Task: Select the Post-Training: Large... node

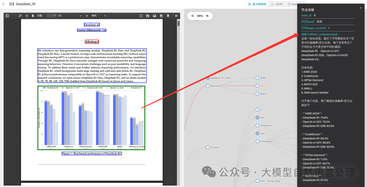Action: tap(258, 181)
